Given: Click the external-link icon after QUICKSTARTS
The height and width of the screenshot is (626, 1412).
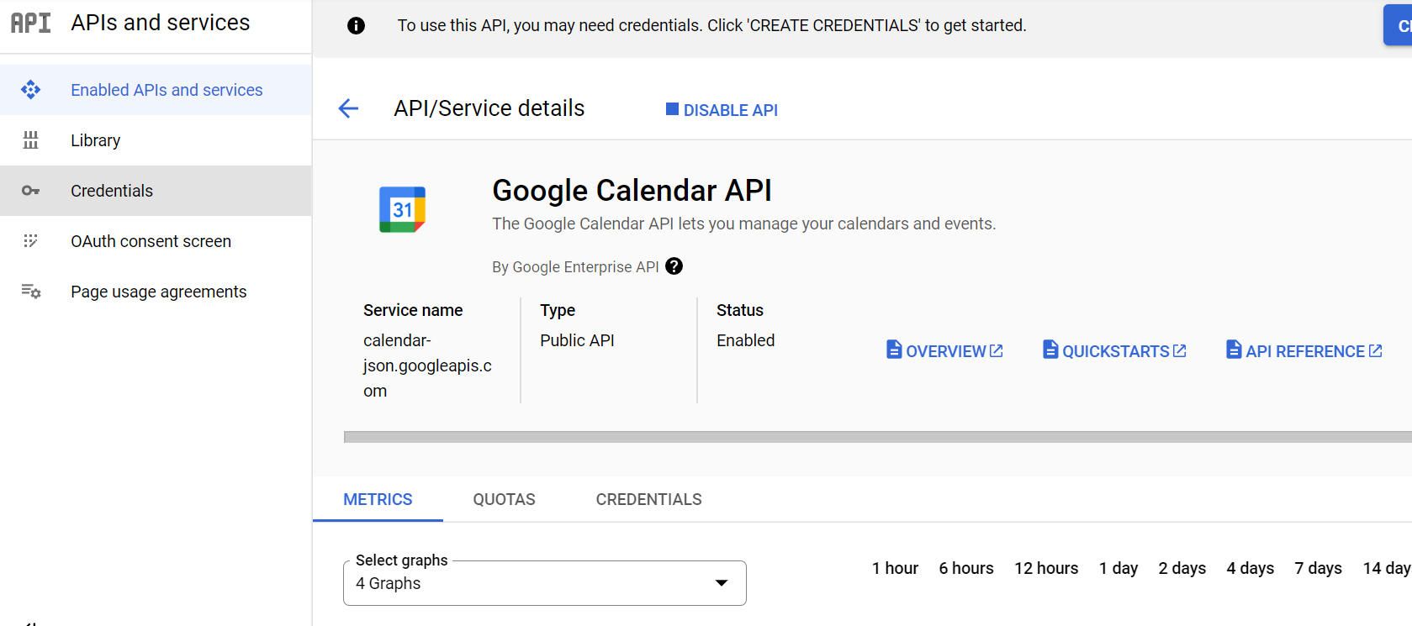Looking at the screenshot, I should 1180,350.
